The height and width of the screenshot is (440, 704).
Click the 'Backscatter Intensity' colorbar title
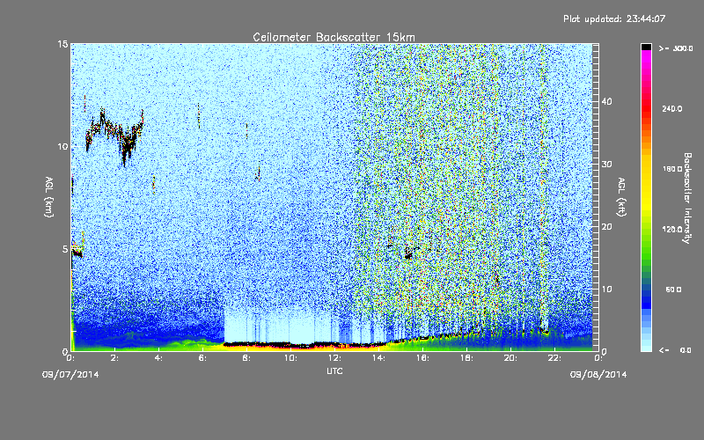(687, 198)
